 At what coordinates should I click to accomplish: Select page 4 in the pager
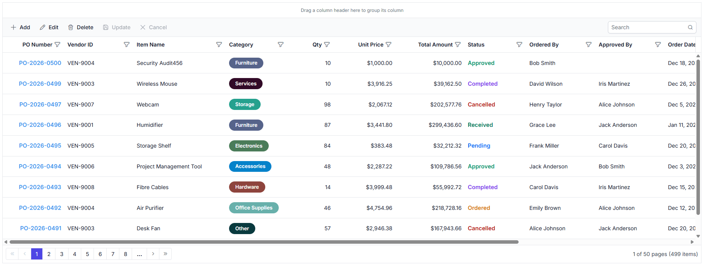coord(75,254)
